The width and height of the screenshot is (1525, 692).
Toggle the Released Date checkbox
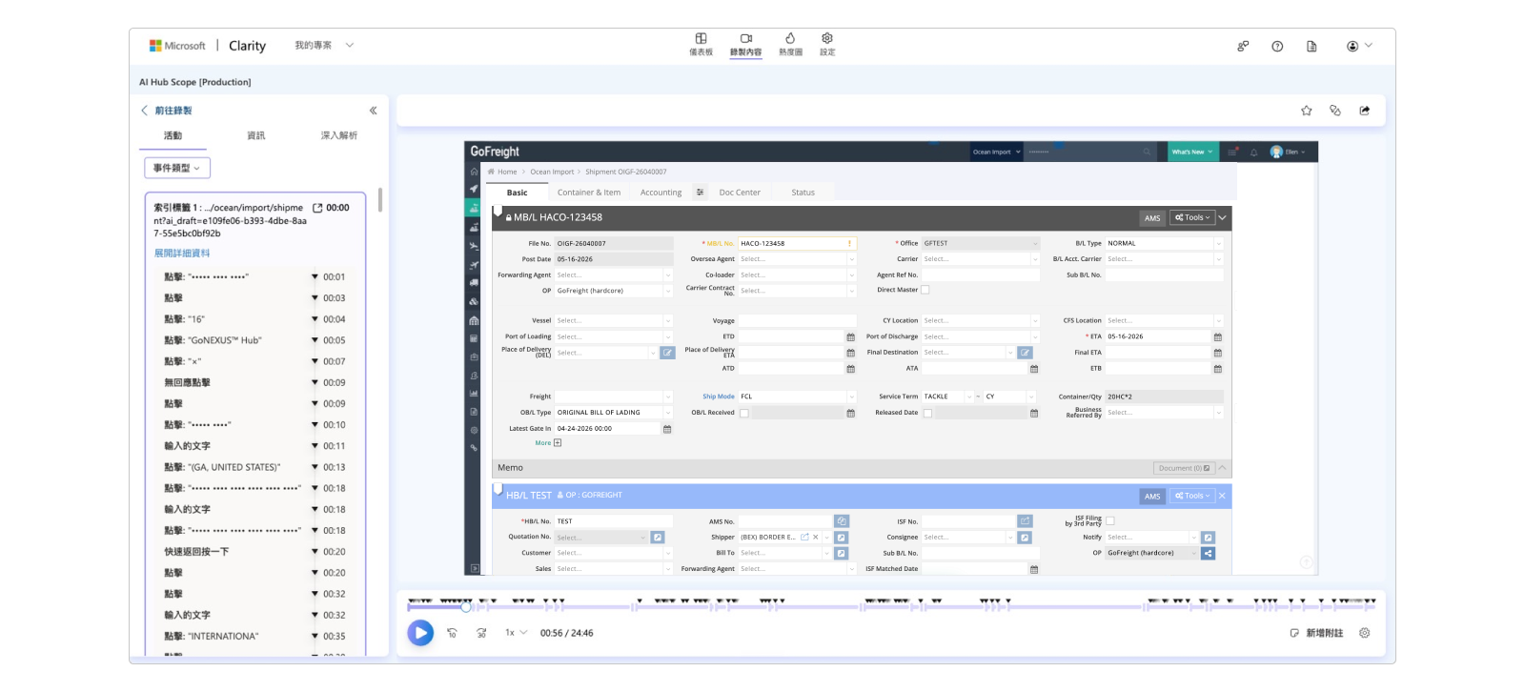927,413
